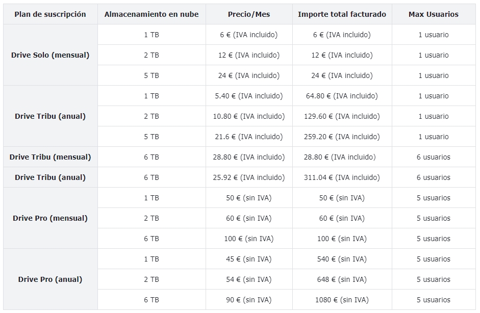Click the 5.40 € monthly price cell
This screenshot has height=313, width=480.
(x=249, y=96)
